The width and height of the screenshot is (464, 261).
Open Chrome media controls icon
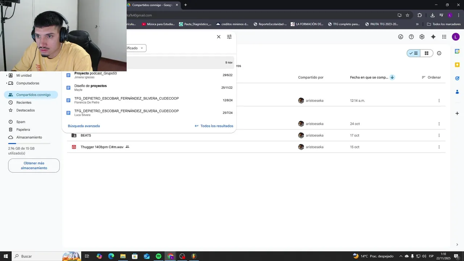[441, 15]
